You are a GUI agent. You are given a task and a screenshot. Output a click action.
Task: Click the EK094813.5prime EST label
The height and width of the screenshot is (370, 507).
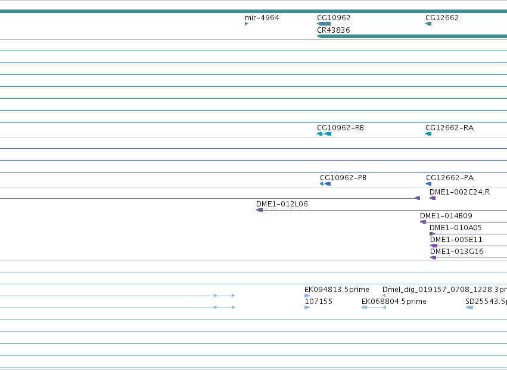click(x=337, y=290)
